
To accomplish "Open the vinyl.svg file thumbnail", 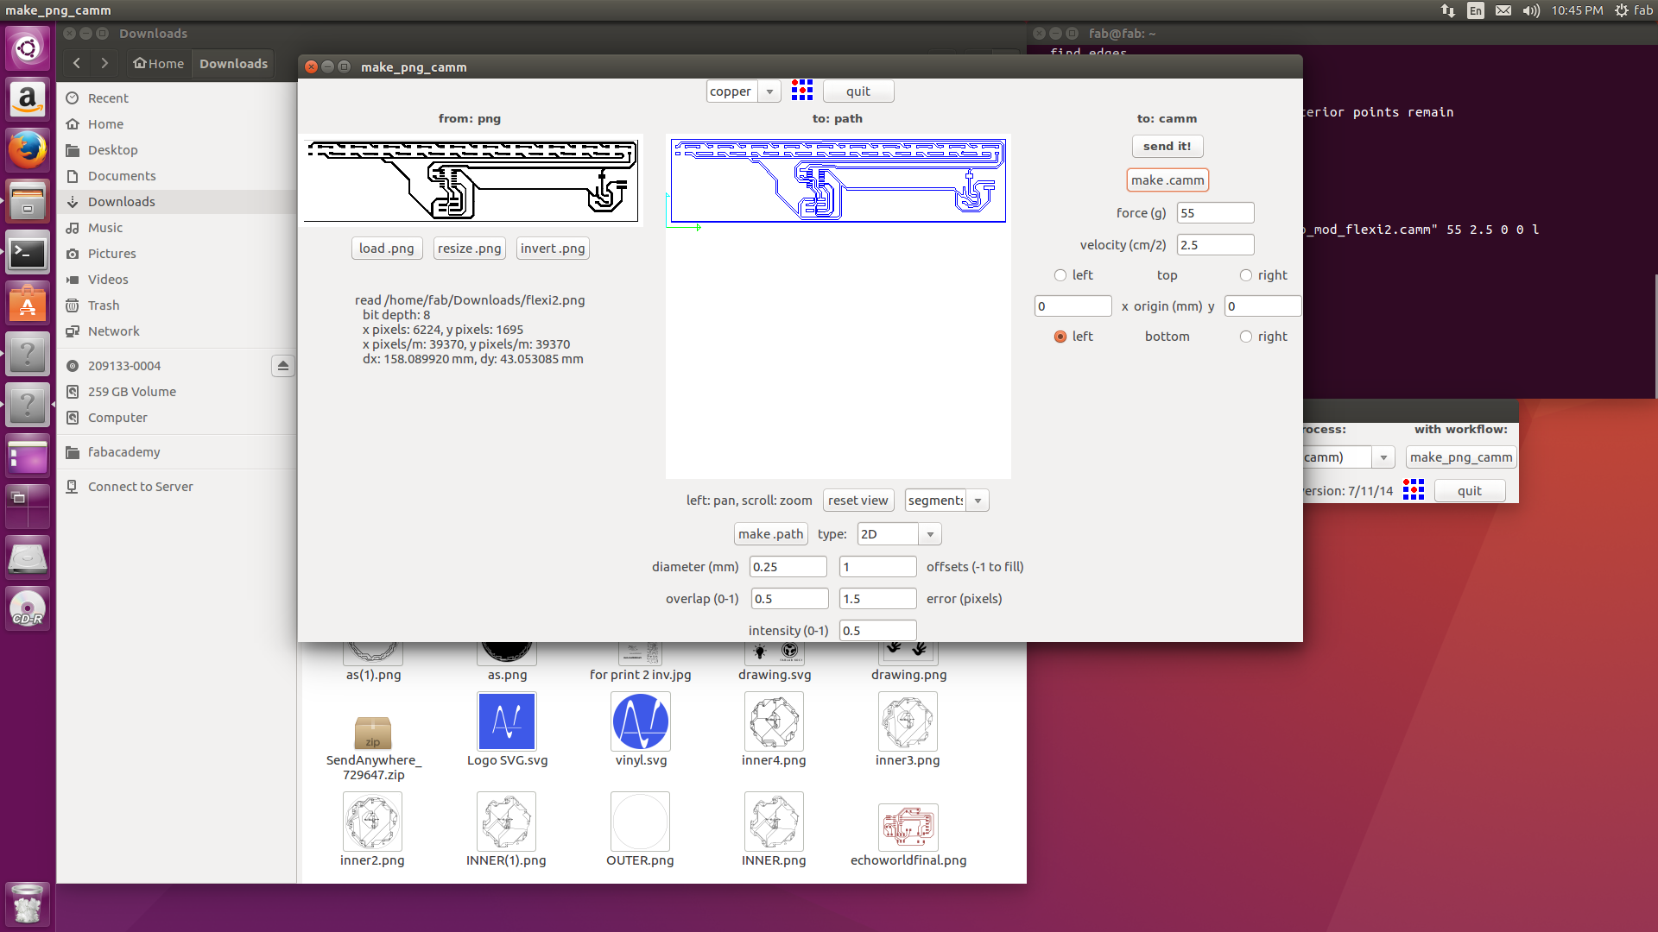I will click(641, 722).
